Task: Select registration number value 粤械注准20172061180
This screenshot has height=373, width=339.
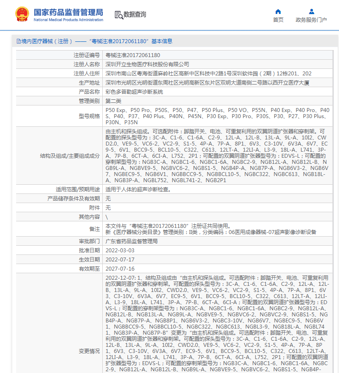Action: pos(133,55)
